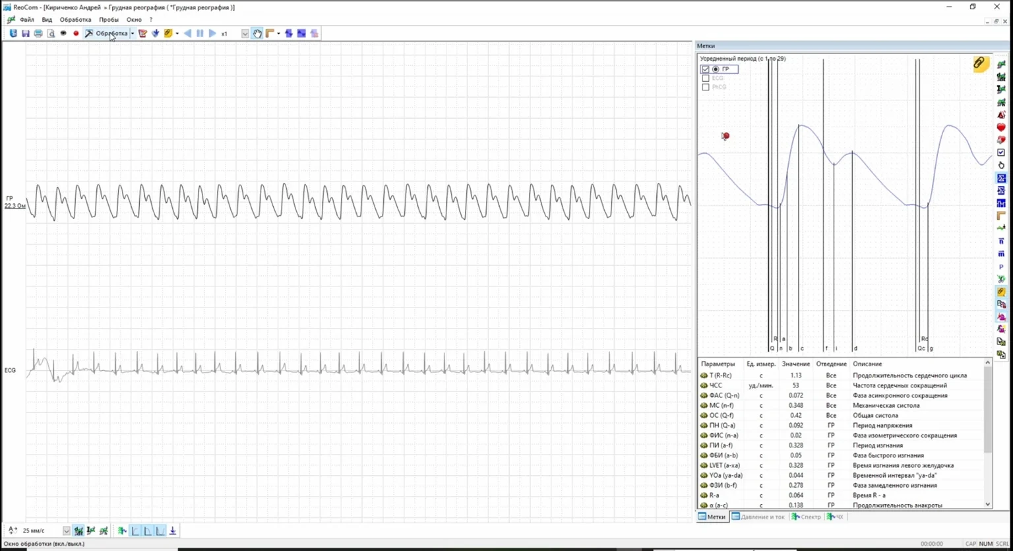Click the Описание column header
This screenshot has width=1013, height=551.
[867, 364]
